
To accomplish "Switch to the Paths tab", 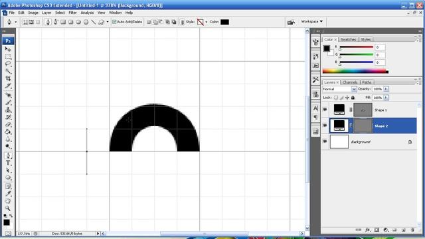I will click(367, 82).
